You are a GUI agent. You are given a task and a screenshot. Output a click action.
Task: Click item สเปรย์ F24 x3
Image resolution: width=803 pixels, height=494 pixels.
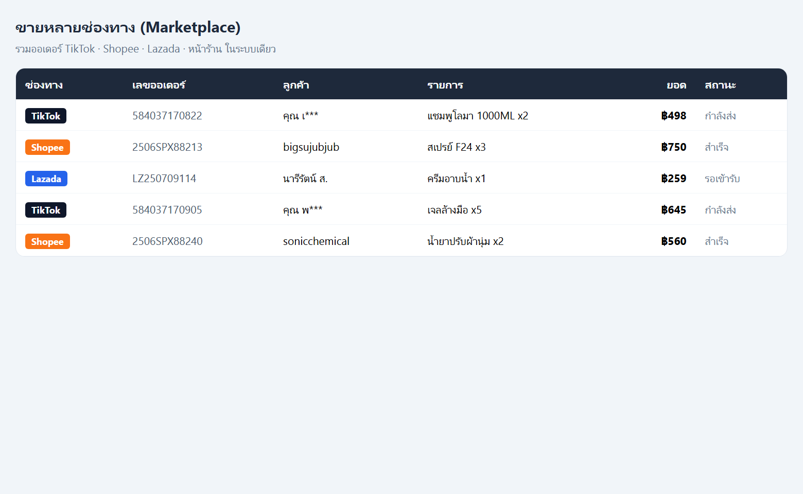(x=457, y=147)
